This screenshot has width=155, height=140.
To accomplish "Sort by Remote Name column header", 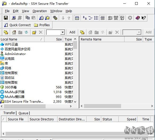I will (x=102, y=39).
